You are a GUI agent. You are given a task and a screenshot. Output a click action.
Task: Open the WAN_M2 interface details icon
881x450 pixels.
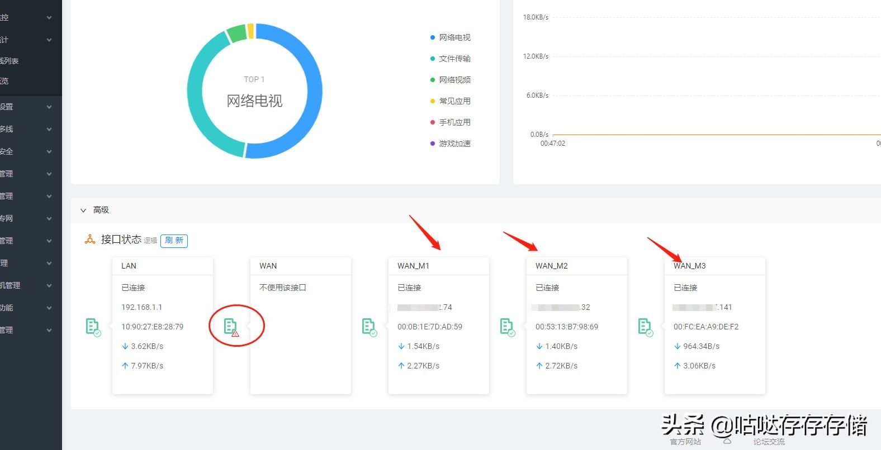click(507, 327)
